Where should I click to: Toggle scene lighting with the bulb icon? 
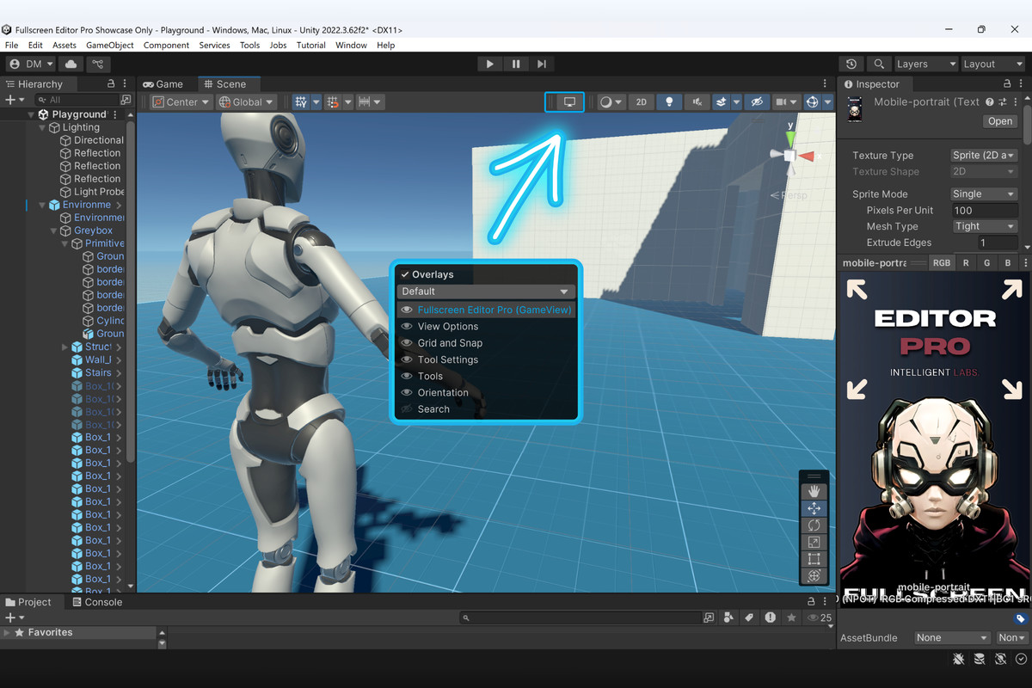[667, 101]
